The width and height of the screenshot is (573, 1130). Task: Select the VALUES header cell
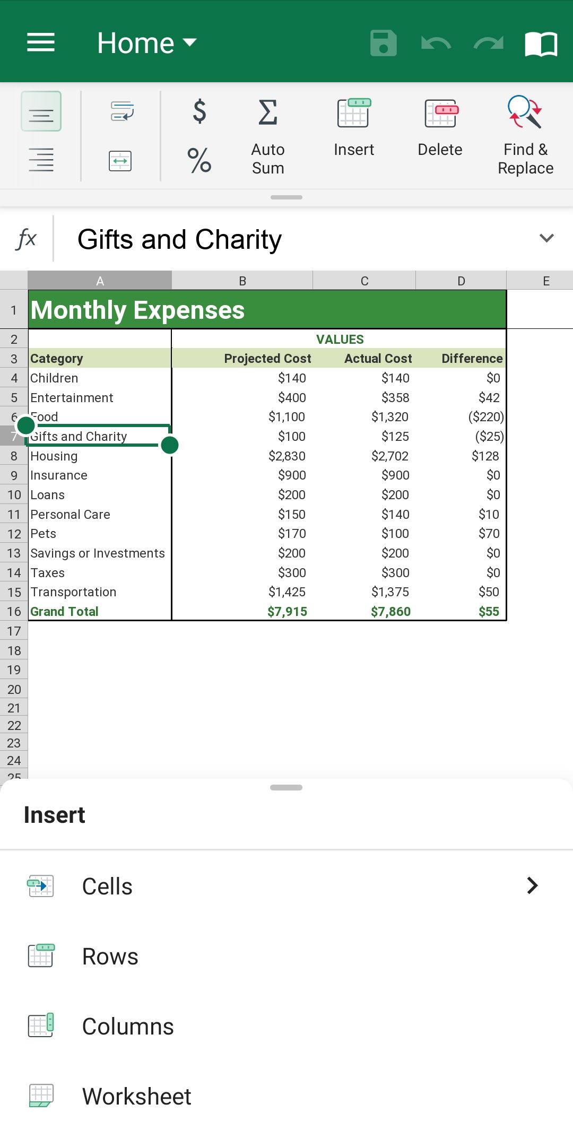coord(340,340)
